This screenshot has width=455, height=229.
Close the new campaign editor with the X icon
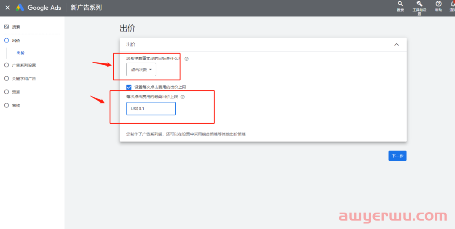[8, 8]
